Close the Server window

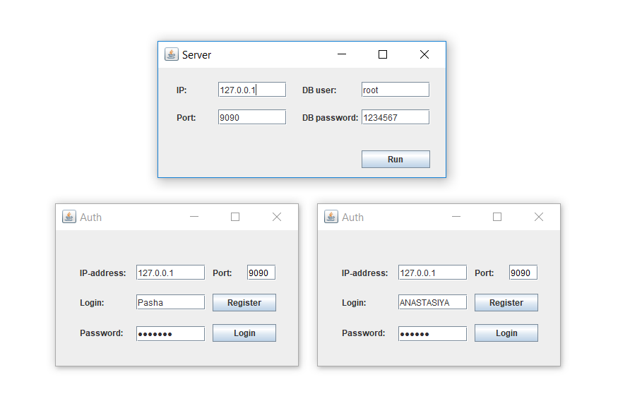pyautogui.click(x=424, y=54)
